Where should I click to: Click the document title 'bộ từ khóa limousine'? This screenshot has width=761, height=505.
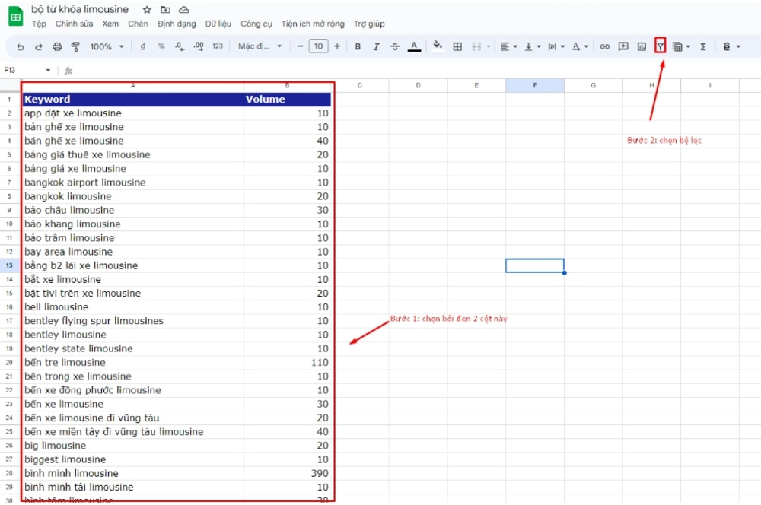click(x=80, y=9)
